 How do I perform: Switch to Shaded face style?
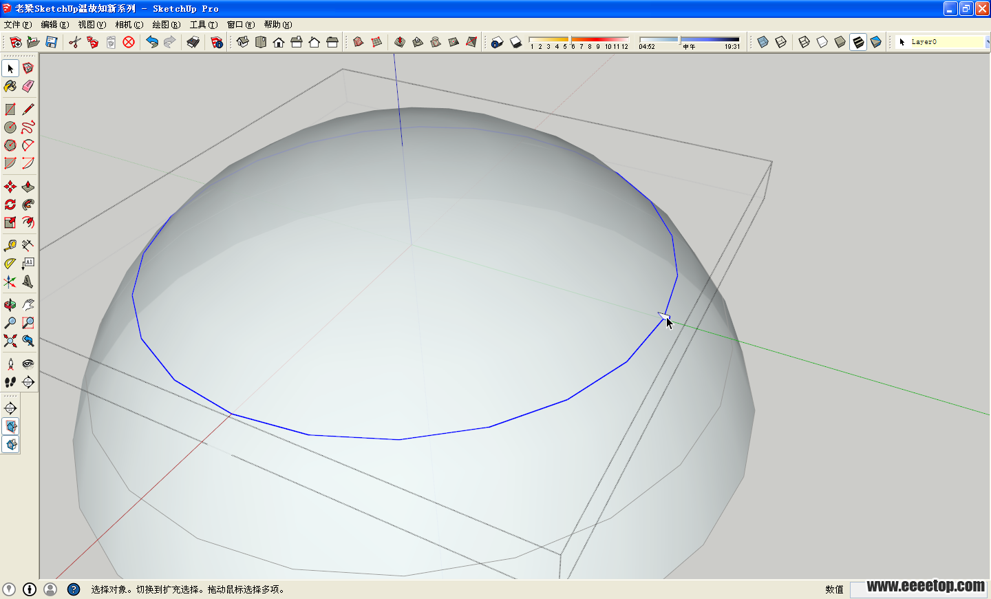tap(840, 42)
